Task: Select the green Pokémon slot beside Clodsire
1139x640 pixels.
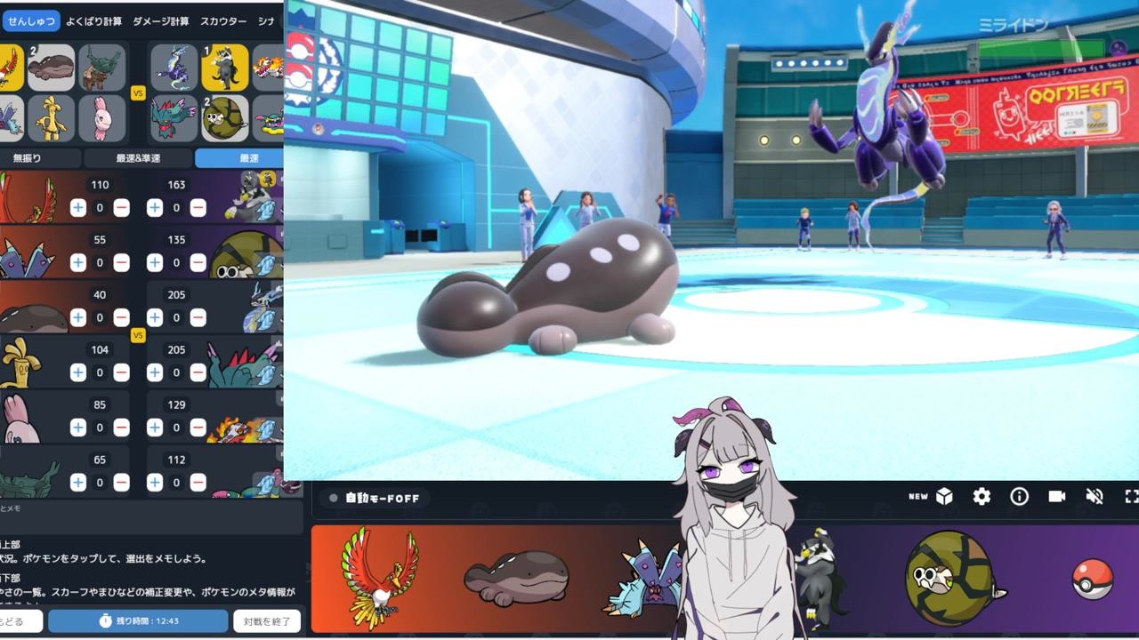Action: 101,68
